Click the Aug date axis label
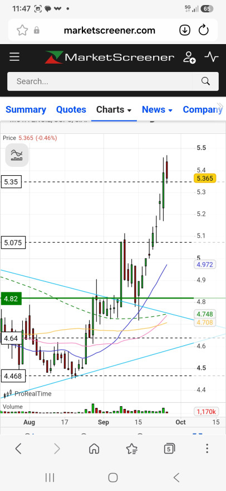 pyautogui.click(x=29, y=422)
